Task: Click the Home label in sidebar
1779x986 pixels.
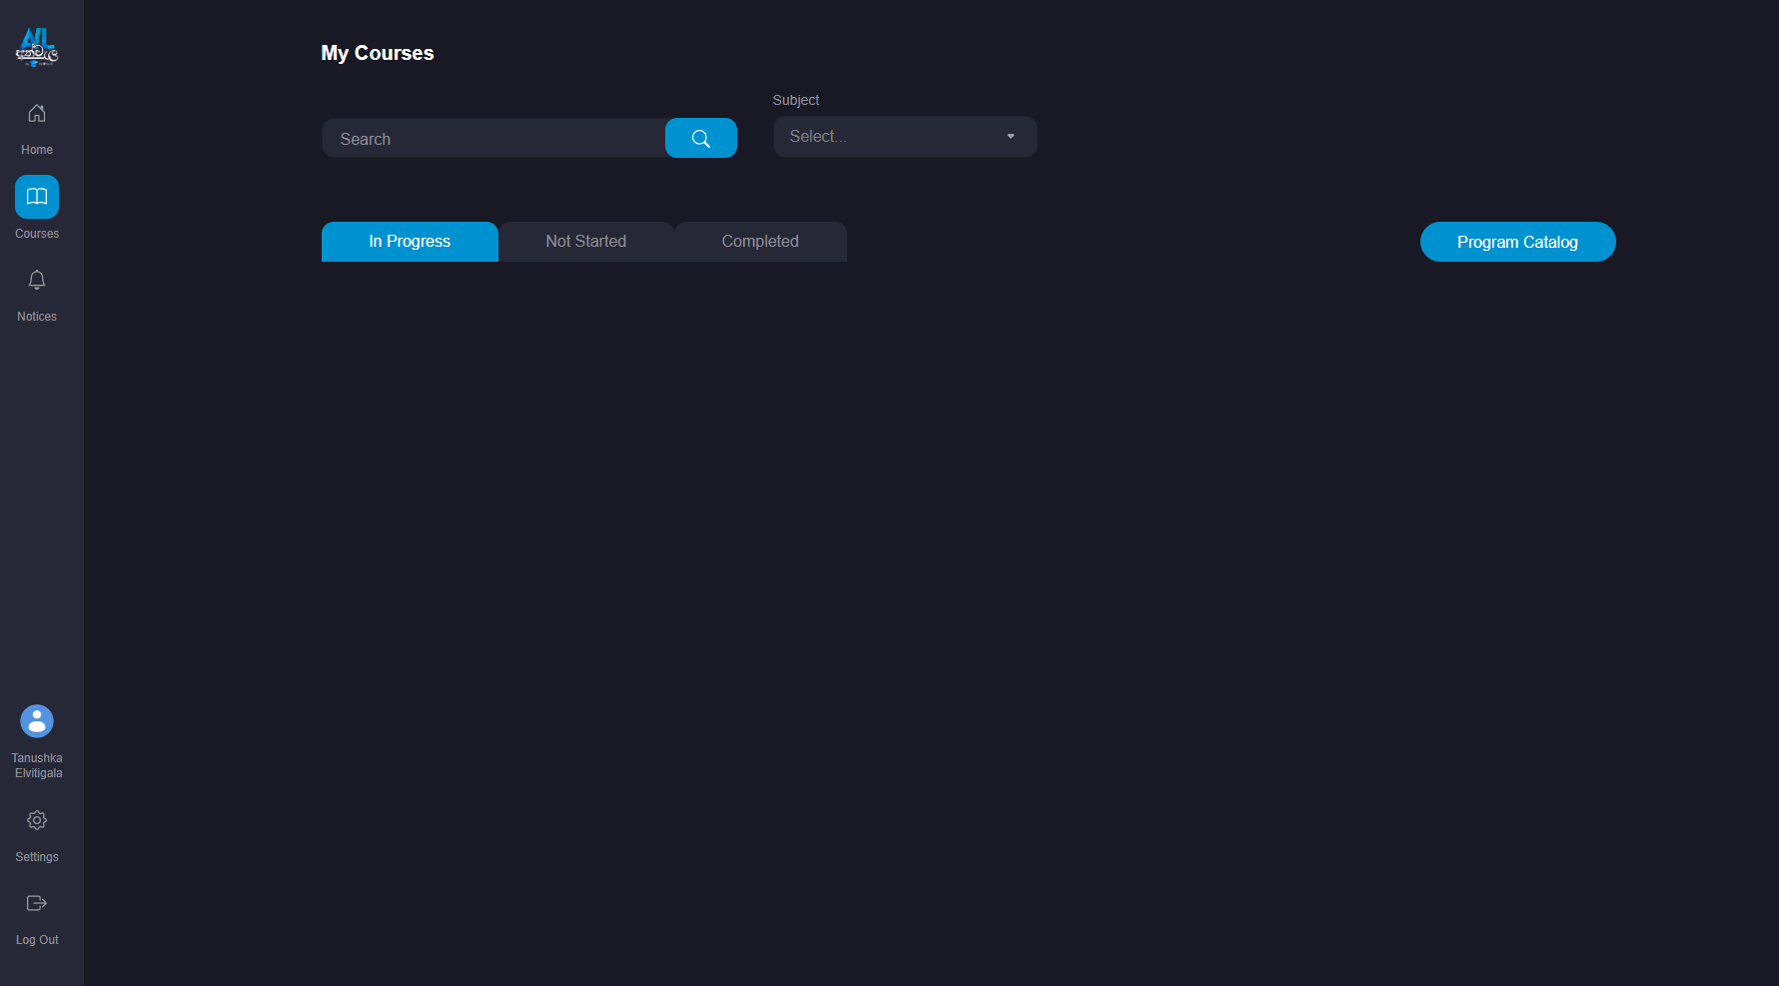Action: [37, 150]
